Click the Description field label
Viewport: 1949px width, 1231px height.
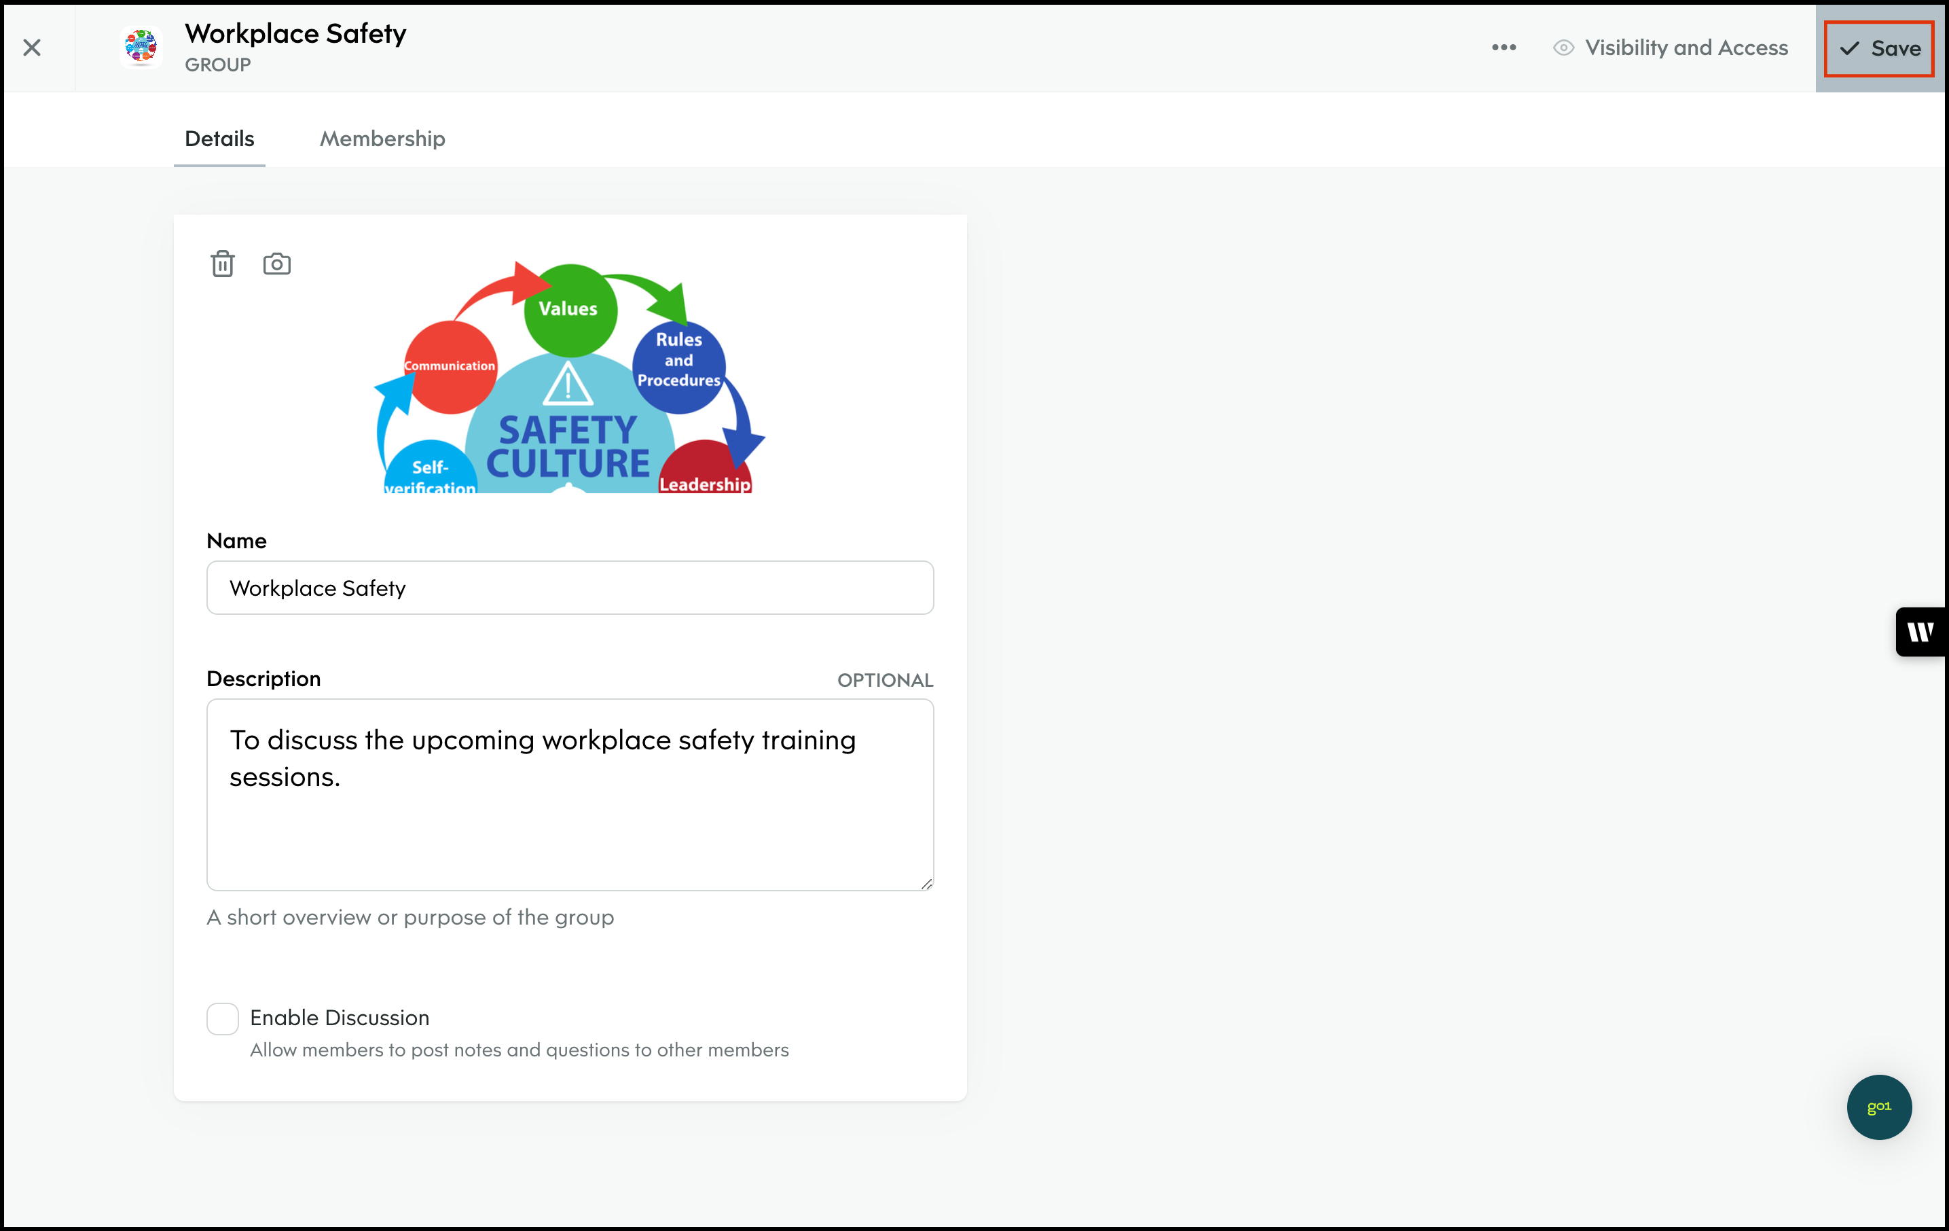263,679
